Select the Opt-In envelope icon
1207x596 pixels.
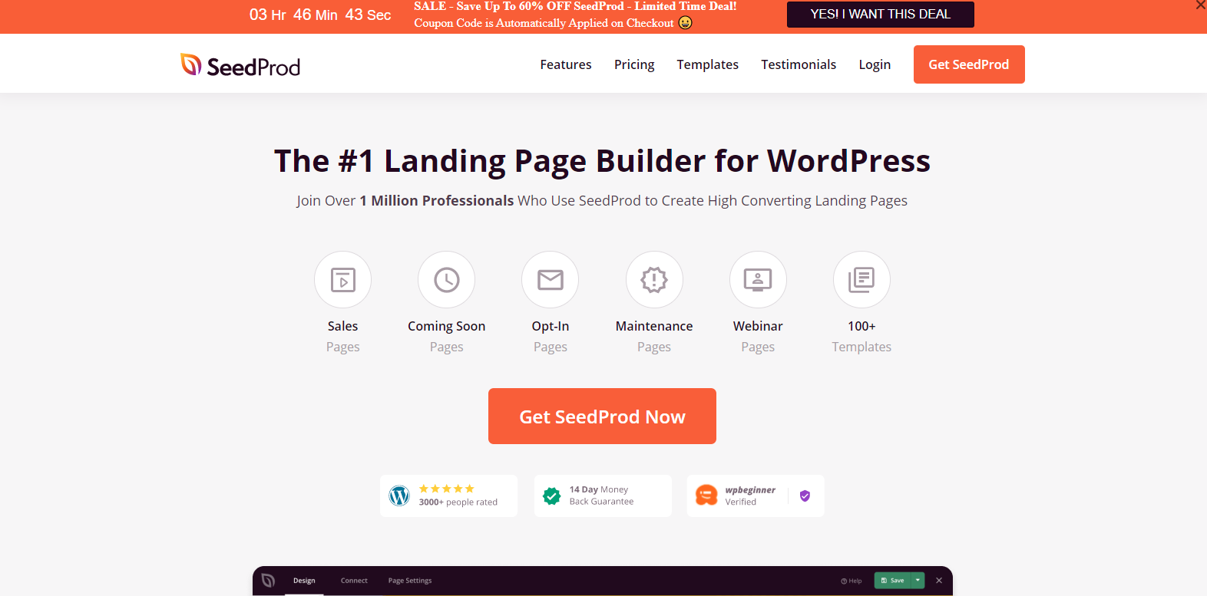pos(550,280)
